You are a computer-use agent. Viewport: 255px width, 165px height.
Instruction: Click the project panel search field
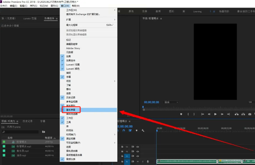point(20,132)
